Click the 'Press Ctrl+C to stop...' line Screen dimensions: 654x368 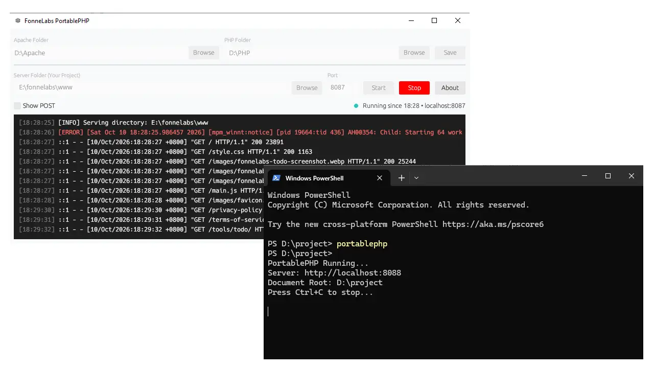320,292
